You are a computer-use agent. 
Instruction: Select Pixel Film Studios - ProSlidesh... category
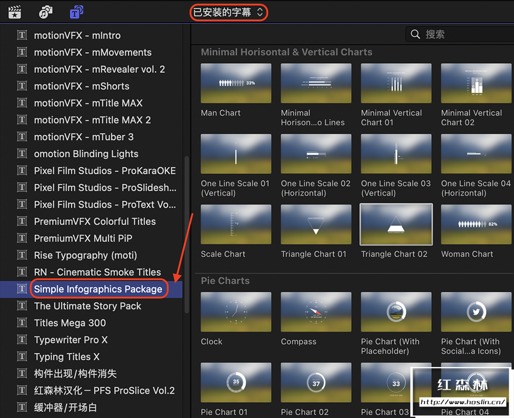pyautogui.click(x=91, y=188)
